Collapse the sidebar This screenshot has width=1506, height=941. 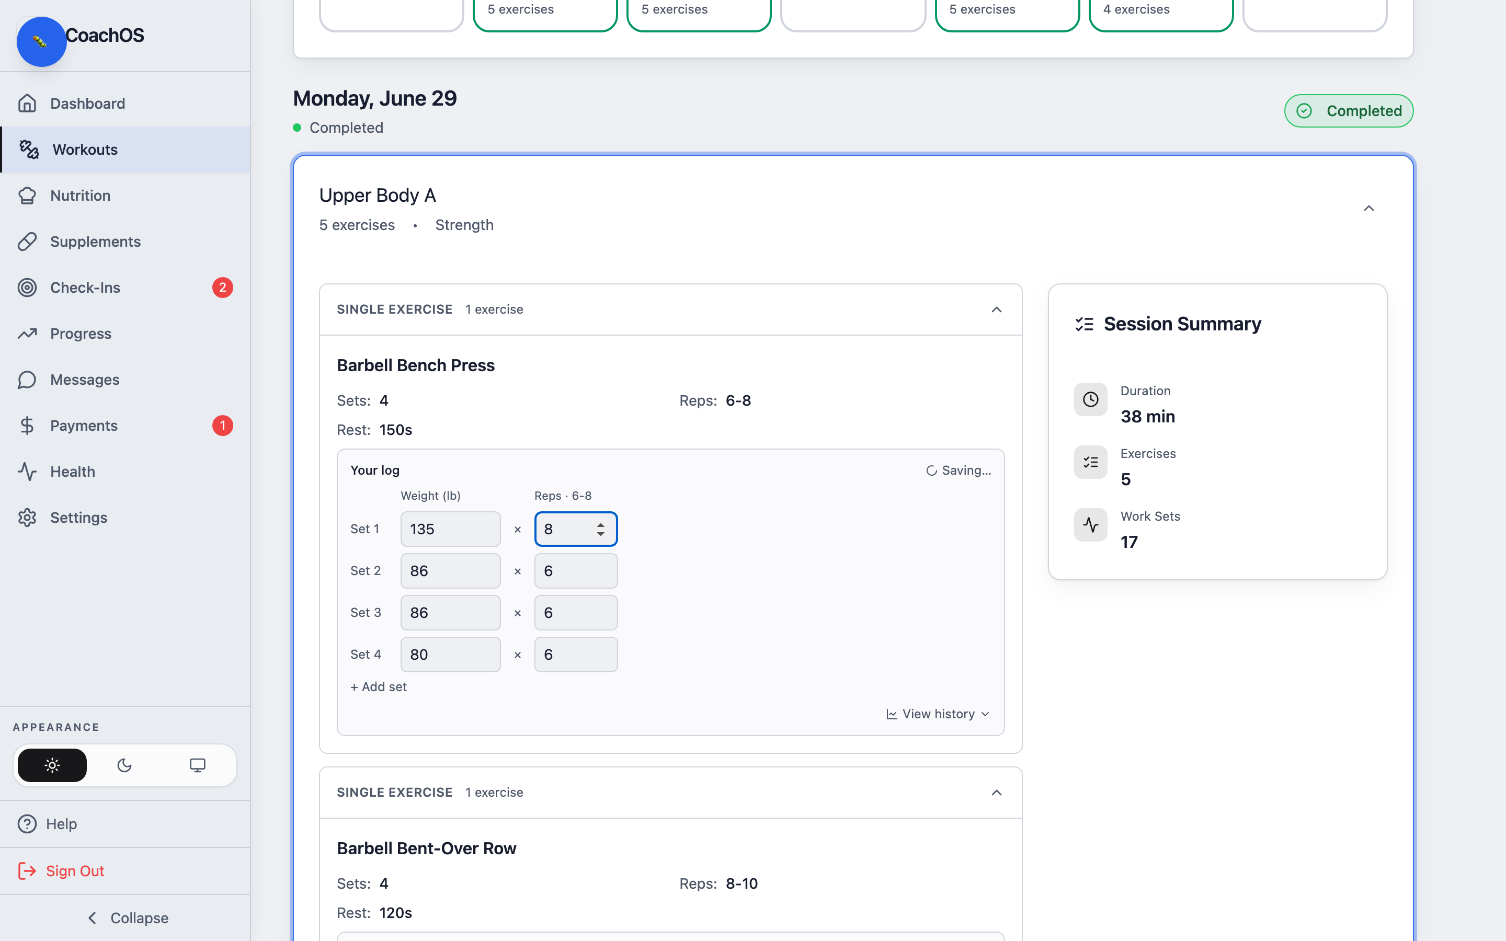tap(127, 918)
